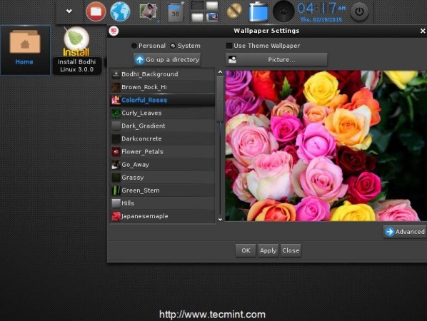The width and height of the screenshot is (427, 321).
Task: Click the round black mixer gadget
Action: [x=283, y=11]
